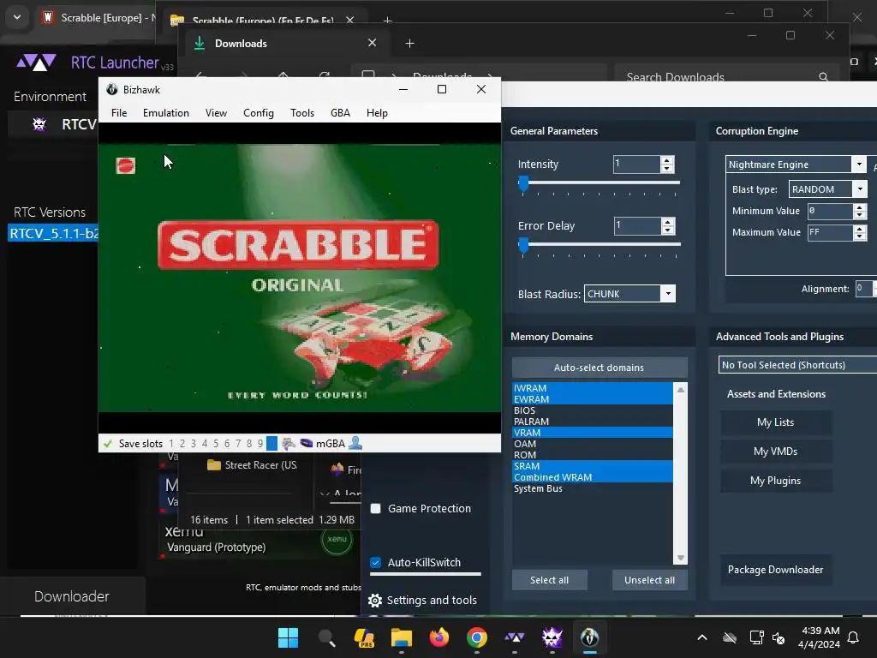Open Firefox from taskbar
This screenshot has height=658, width=877.
pyautogui.click(x=439, y=637)
